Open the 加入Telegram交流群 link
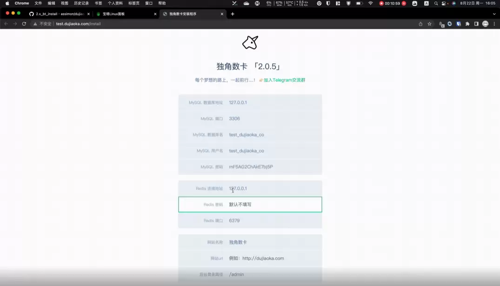The image size is (500, 286). point(284,80)
